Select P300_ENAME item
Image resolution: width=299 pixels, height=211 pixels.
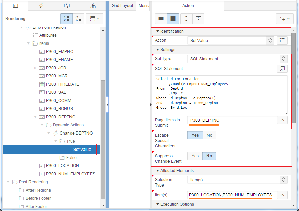pyautogui.click(x=60, y=60)
